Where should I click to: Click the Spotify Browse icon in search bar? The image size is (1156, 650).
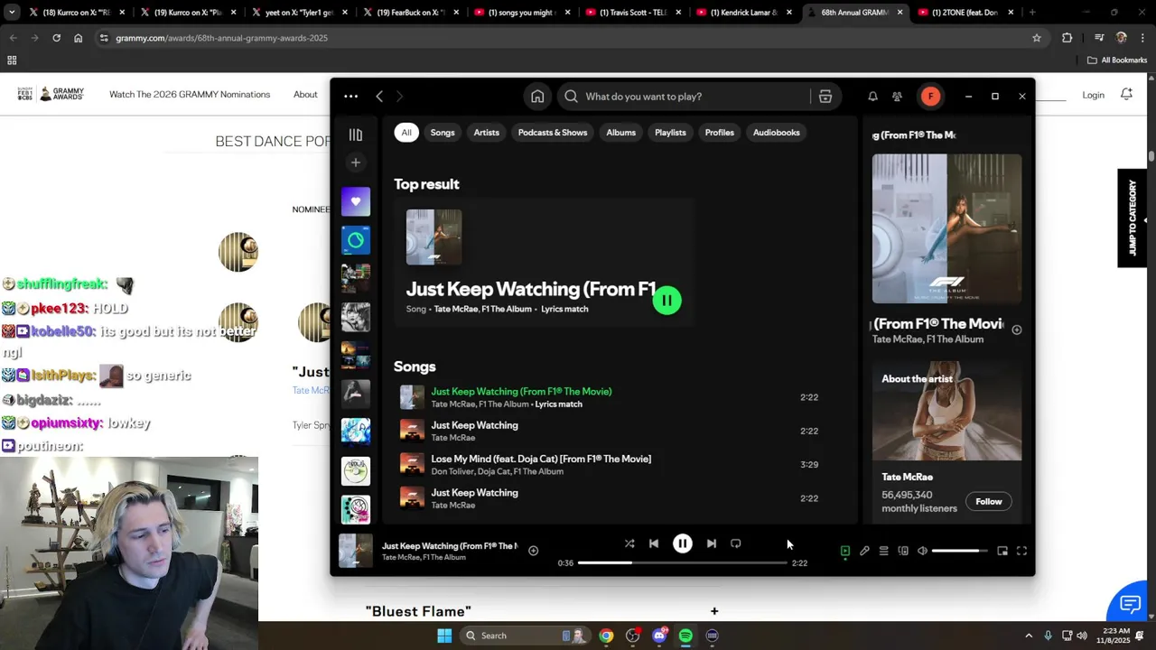825,97
